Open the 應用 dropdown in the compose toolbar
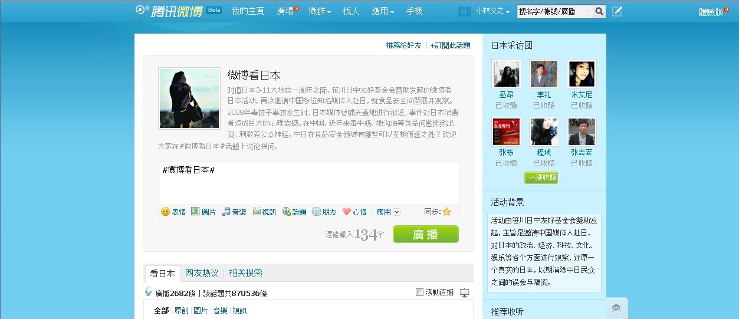The width and height of the screenshot is (739, 319). click(x=388, y=212)
